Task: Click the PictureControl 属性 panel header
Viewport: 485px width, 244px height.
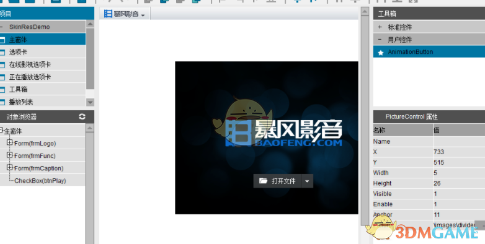Action: [429, 117]
